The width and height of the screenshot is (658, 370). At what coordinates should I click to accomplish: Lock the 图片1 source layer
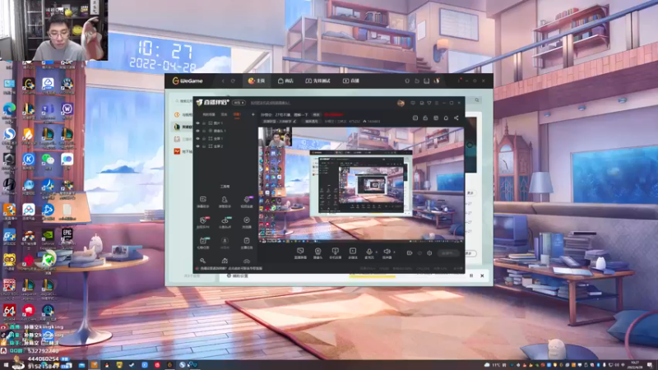[204, 123]
